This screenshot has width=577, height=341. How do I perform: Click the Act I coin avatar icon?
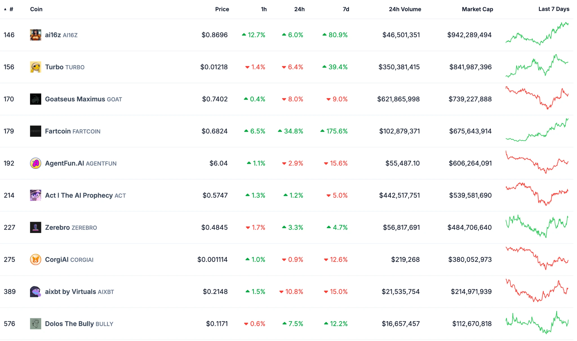click(35, 195)
